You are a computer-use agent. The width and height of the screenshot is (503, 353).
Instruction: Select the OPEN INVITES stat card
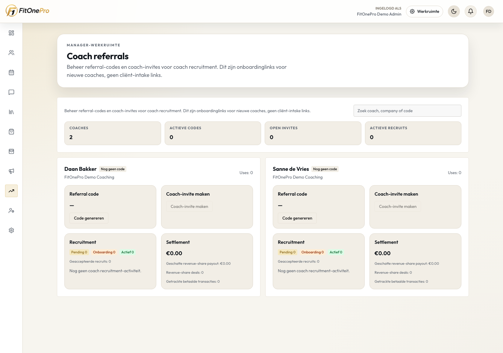(313, 133)
